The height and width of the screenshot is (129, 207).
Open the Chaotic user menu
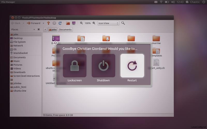(x=193, y=2)
